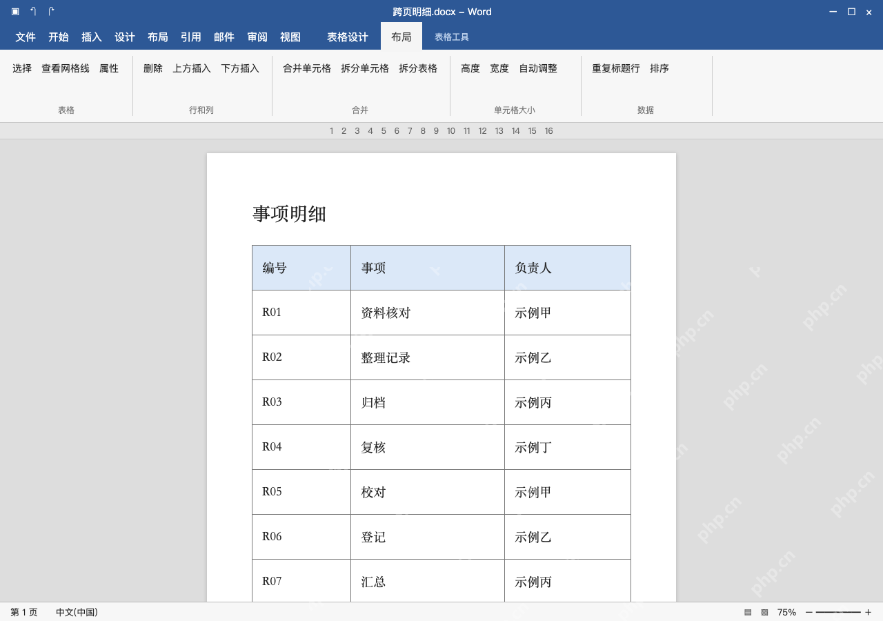The width and height of the screenshot is (883, 621).
Task: Click the zoom in plus icon
Action: tap(868, 612)
